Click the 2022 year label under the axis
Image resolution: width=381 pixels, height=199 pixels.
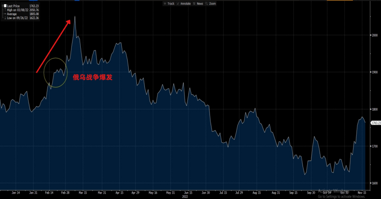[x=185, y=196]
